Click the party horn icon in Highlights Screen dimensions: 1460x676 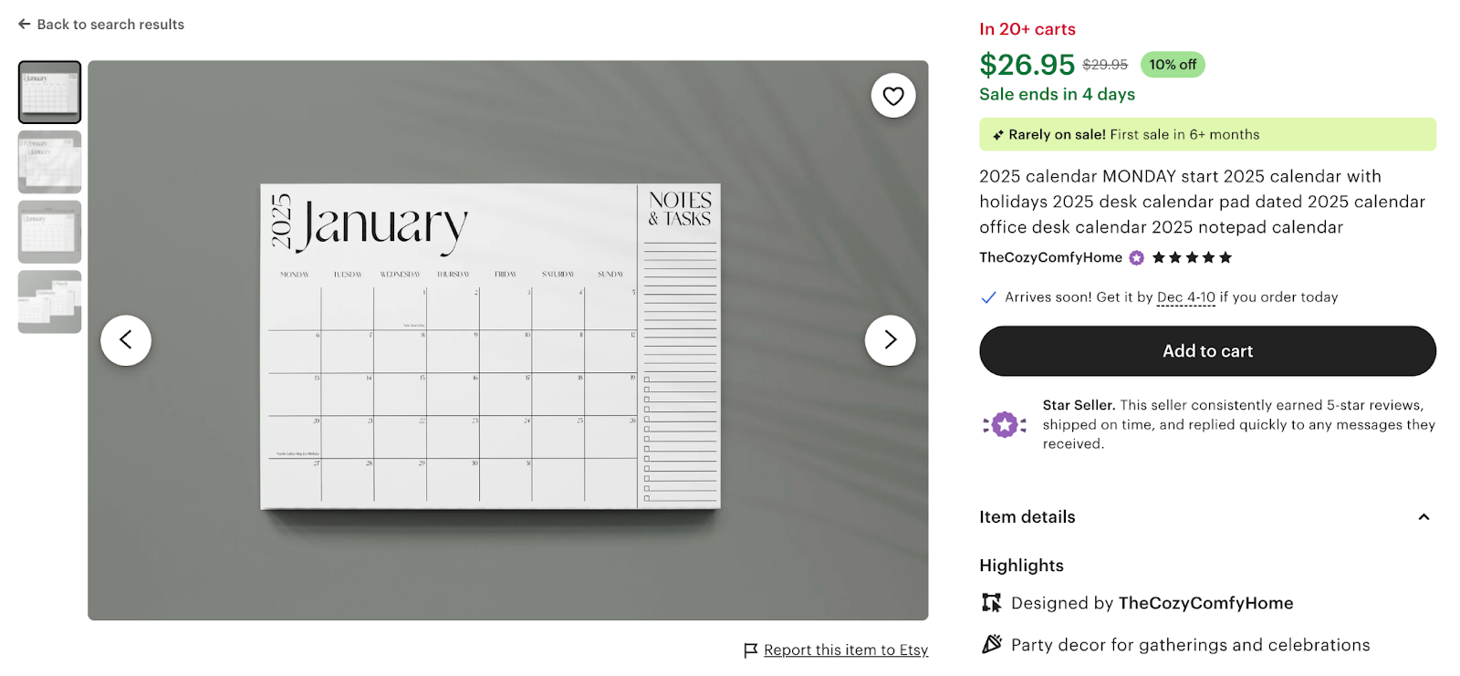click(991, 644)
